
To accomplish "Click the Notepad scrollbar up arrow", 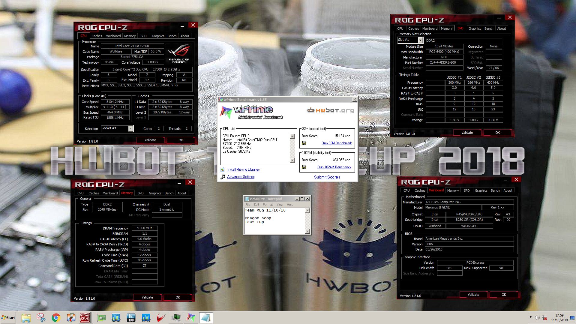I will click(307, 211).
